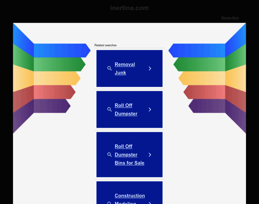Click the search icon next to Dumpster Bins for Sale
259x204 pixels.
pos(109,155)
